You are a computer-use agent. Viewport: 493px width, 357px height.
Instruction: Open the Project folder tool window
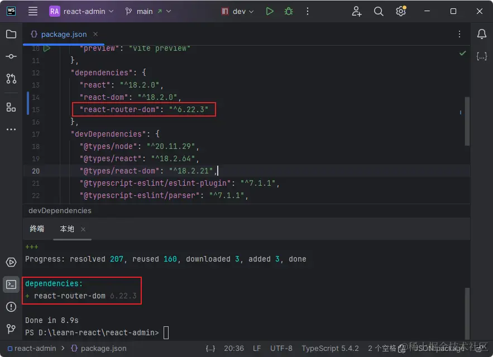(11, 34)
